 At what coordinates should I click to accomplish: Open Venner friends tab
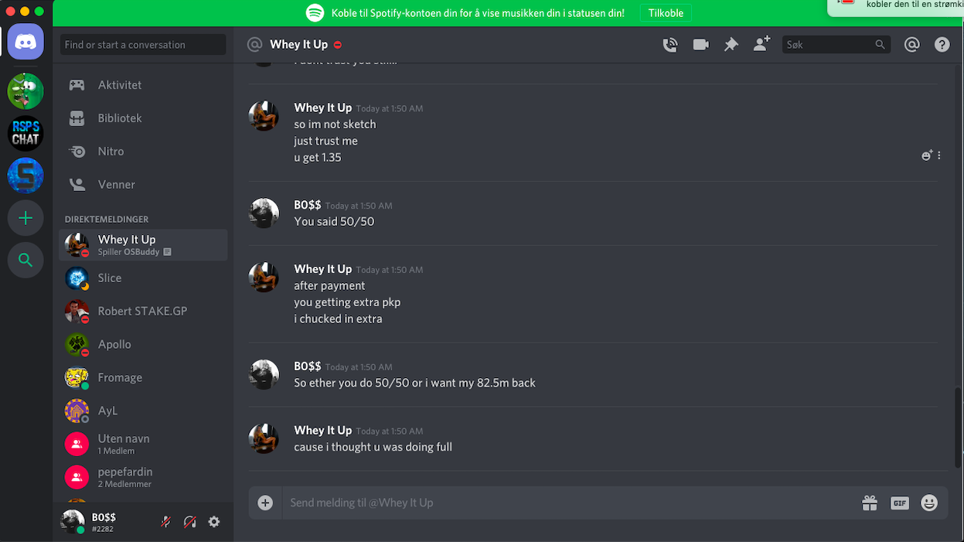tap(143, 185)
